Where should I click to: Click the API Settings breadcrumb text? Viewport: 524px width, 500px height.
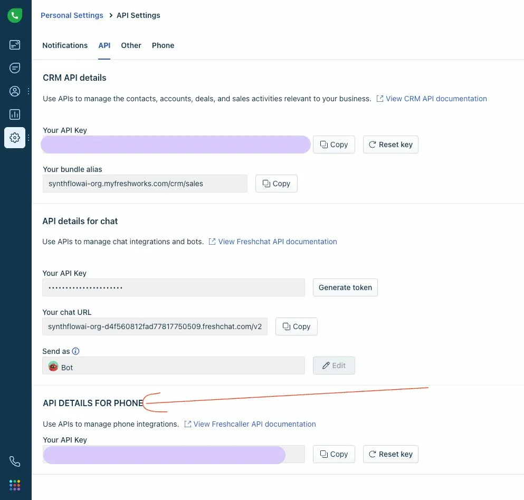138,15
